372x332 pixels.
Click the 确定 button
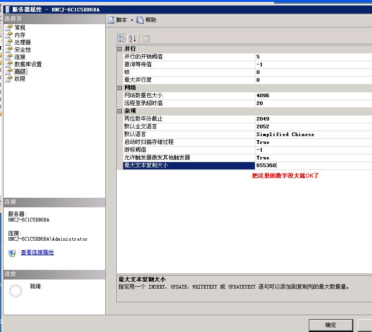click(330, 325)
